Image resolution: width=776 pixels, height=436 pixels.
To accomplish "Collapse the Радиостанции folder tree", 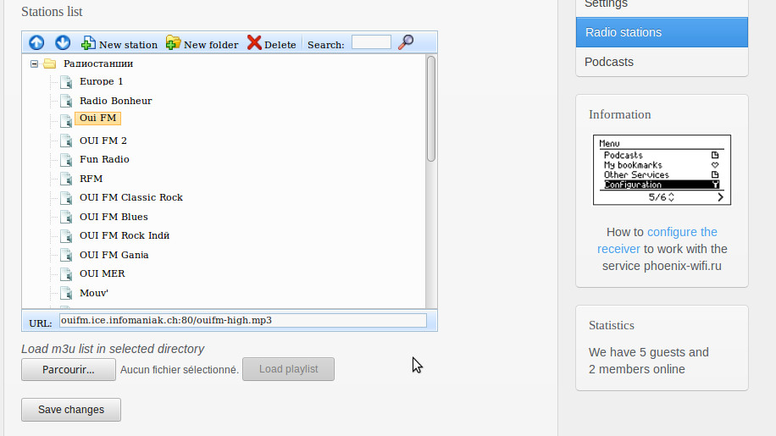I will [34, 63].
